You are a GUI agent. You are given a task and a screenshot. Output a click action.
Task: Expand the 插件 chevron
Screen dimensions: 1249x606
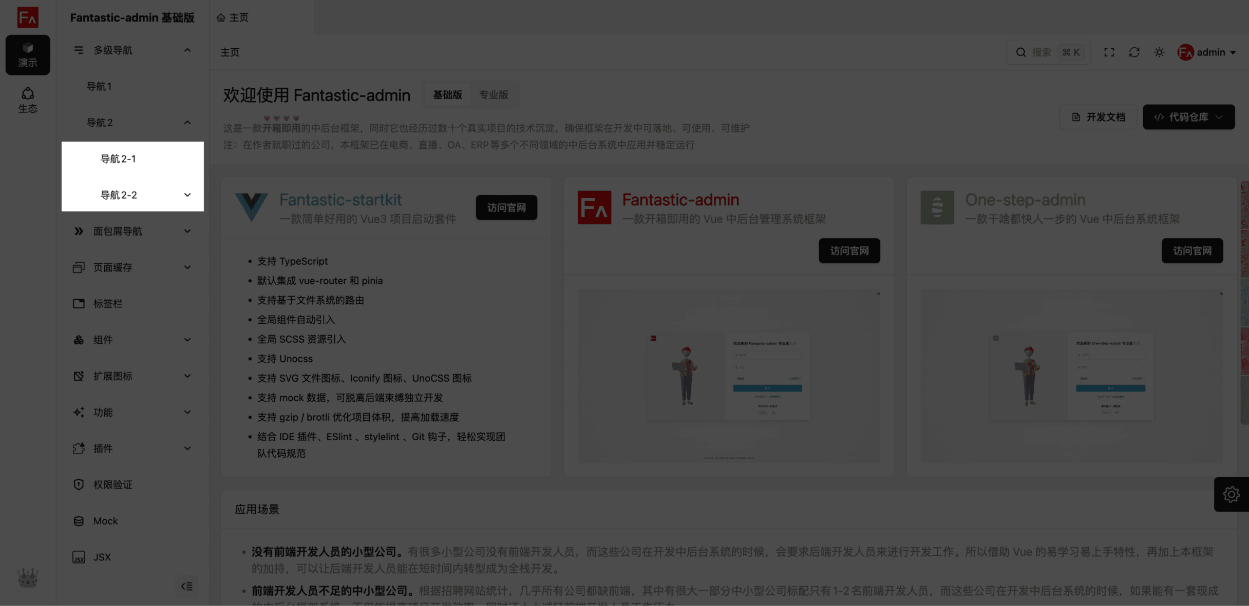coord(187,448)
